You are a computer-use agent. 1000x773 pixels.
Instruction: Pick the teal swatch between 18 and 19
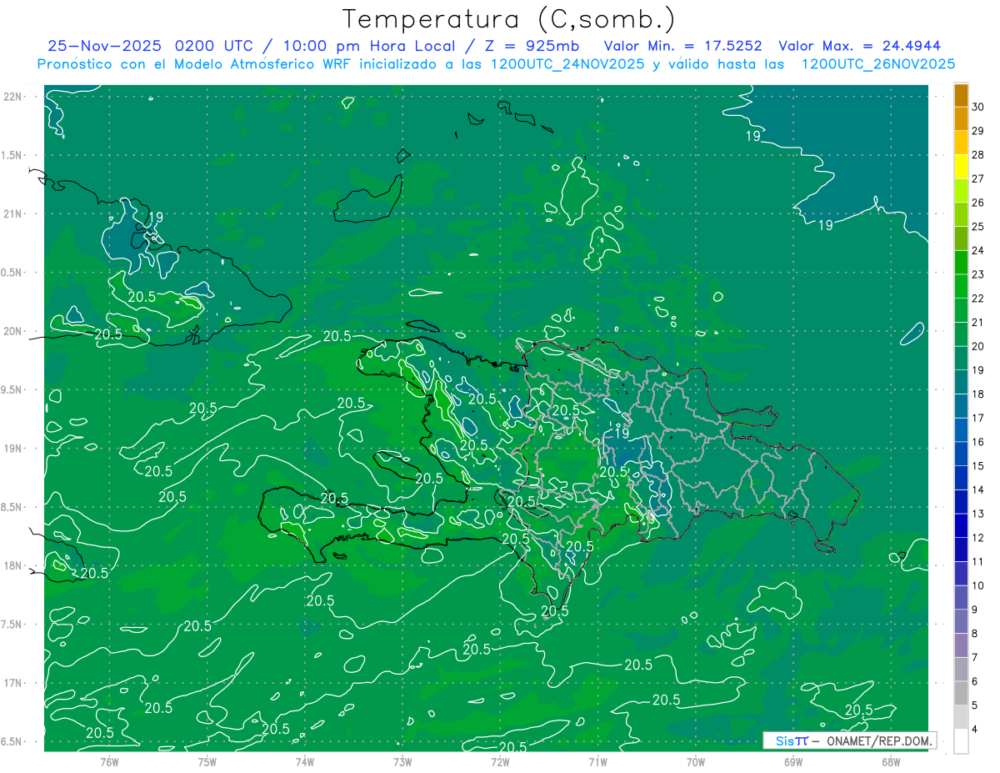(x=961, y=382)
